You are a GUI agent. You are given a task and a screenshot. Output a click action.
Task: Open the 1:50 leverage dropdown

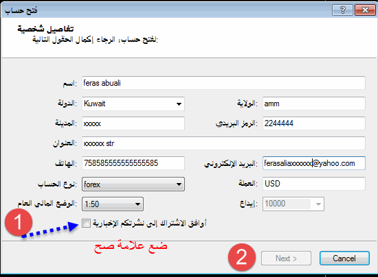(x=137, y=204)
